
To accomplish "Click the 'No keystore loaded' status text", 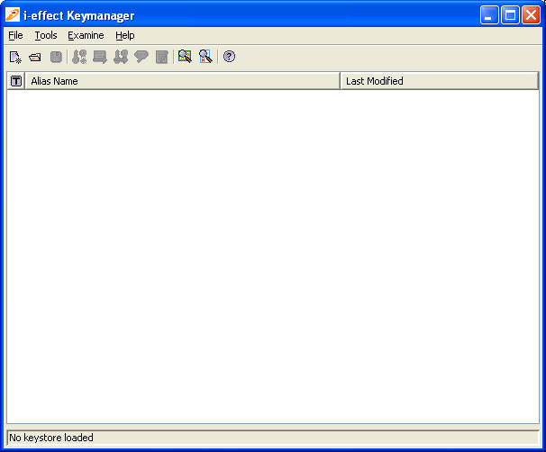I will tap(51, 438).
